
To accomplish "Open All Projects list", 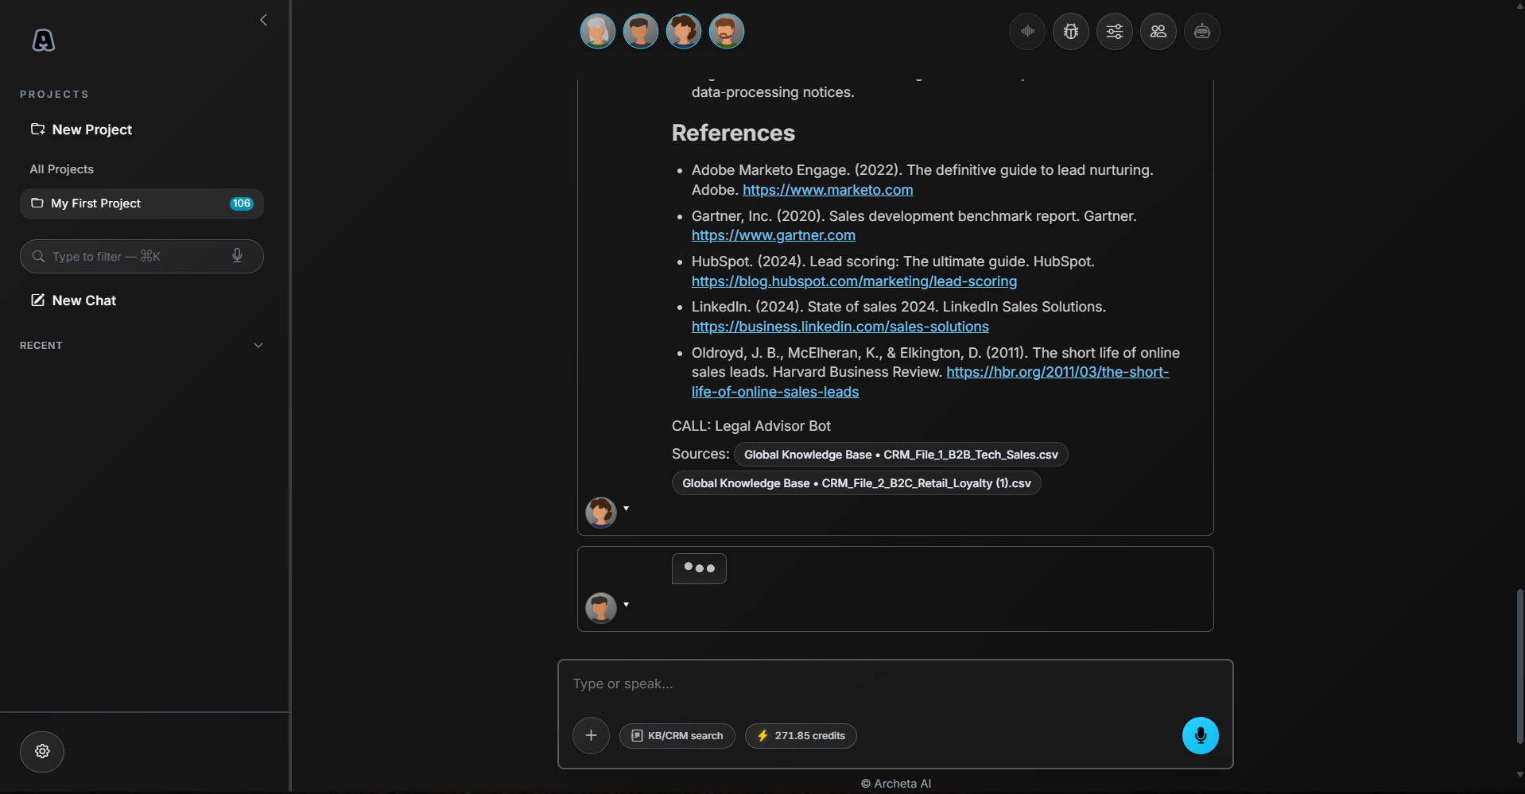I will pyautogui.click(x=62, y=169).
